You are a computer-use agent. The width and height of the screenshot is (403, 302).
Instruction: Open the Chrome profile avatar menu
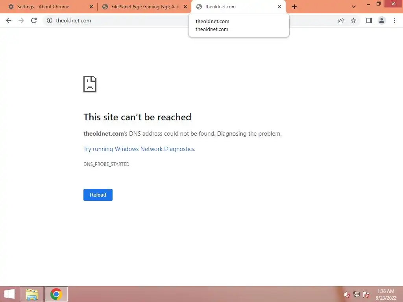pos(382,20)
